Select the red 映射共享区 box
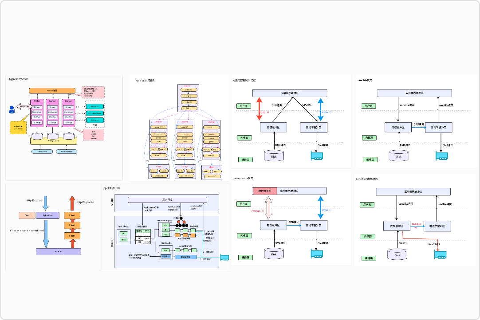 tap(264, 191)
